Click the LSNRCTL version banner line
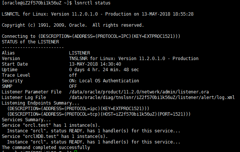240x152 pixels. click(98, 14)
